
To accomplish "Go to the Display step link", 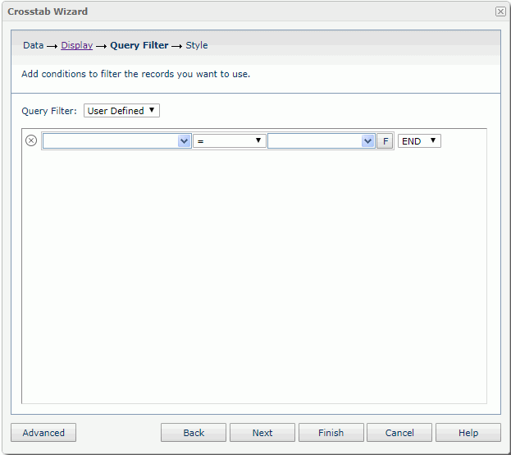I will [77, 45].
